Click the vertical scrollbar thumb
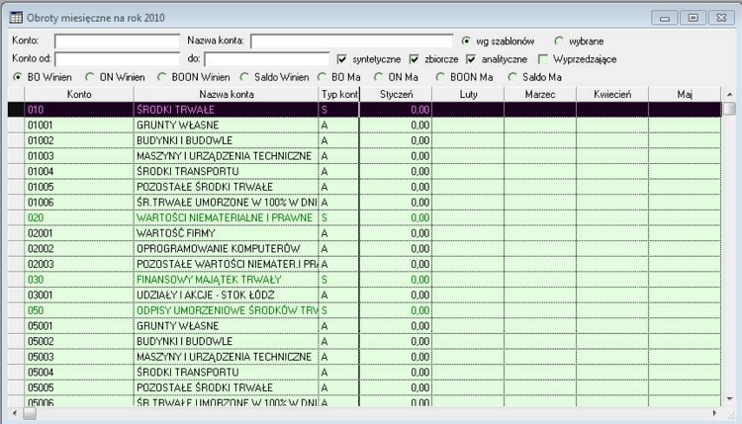 point(729,109)
